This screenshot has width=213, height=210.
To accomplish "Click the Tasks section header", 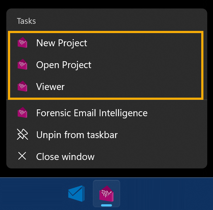I will pyautogui.click(x=26, y=21).
